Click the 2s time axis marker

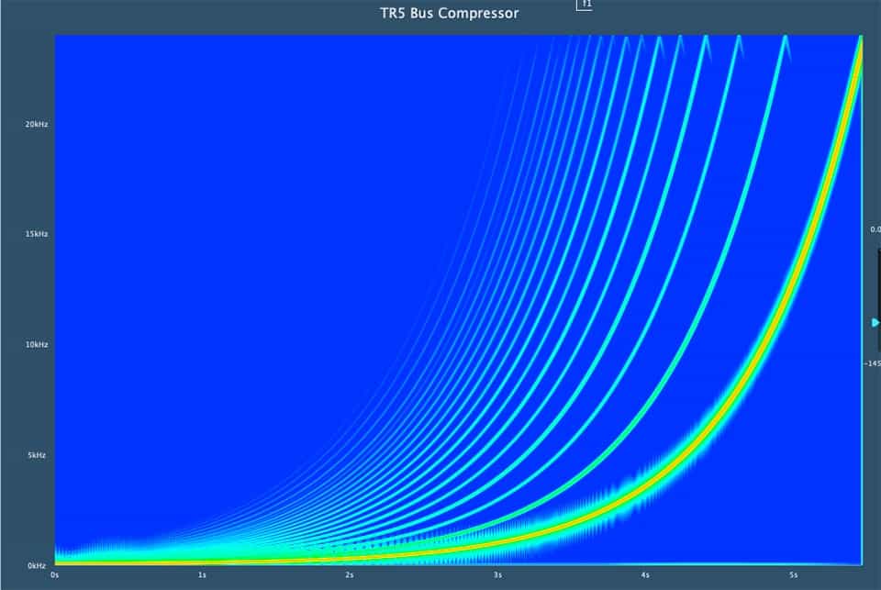coord(350,575)
